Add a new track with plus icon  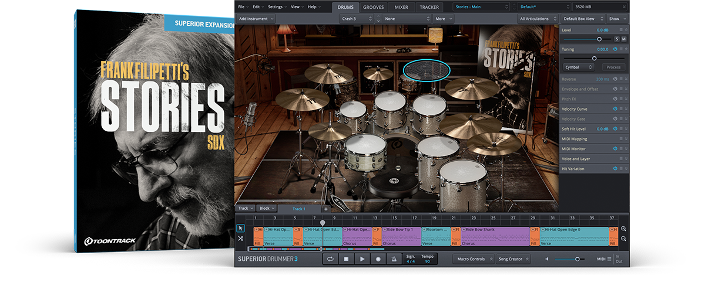[326, 209]
